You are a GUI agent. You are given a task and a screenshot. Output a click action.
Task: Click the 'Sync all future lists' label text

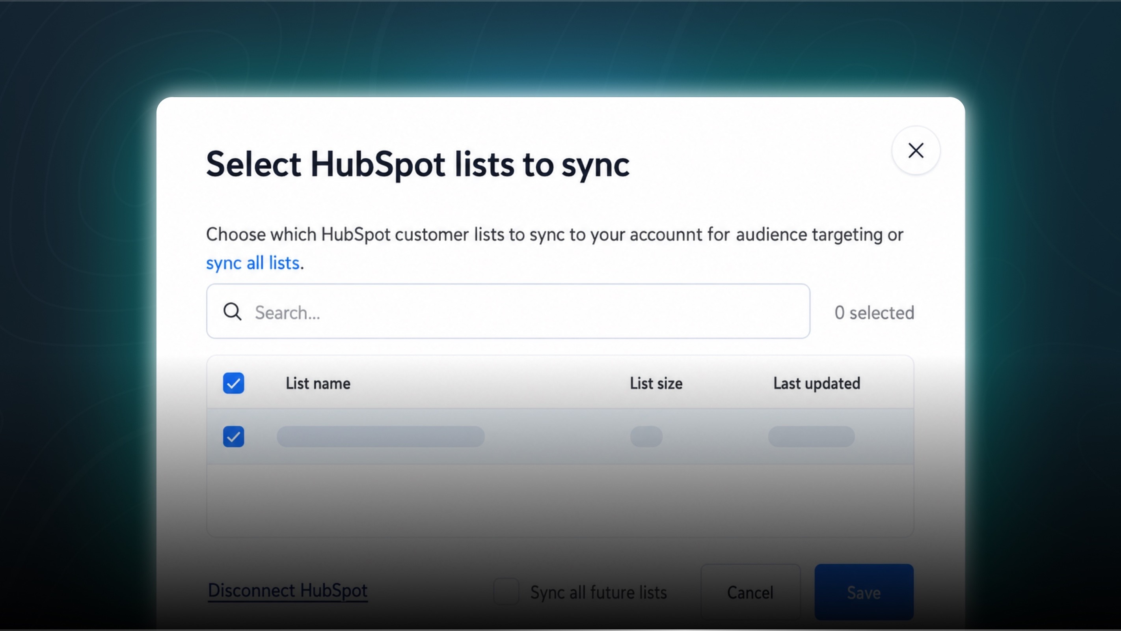(x=598, y=593)
